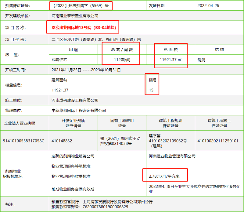Click the issue date 2022-04-26

tap(207, 5)
